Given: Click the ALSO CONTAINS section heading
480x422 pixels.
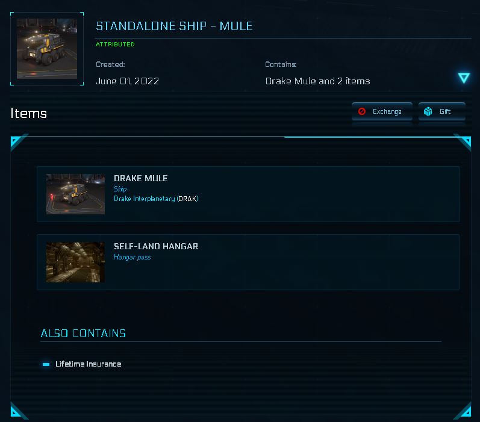Looking at the screenshot, I should pos(83,333).
